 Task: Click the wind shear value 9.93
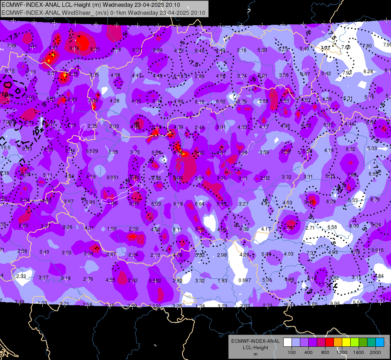click(27, 149)
